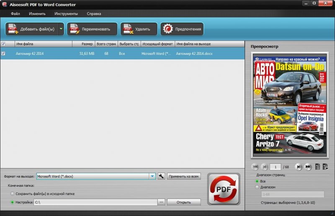This screenshot has width=335, height=216.
Task: Click the Исходящий формат column header
Action: click(x=158, y=44)
